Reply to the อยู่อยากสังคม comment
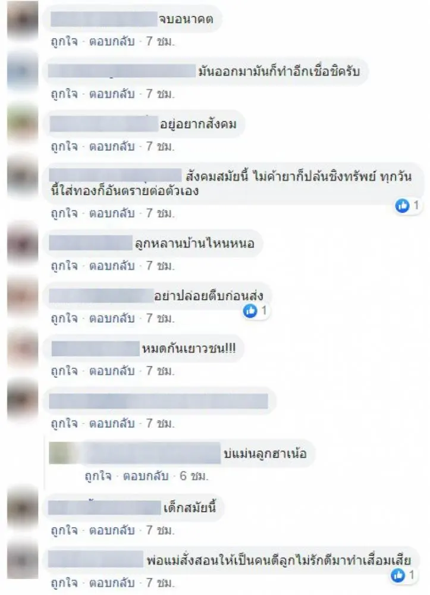Image resolution: width=430 pixels, height=595 pixels. (112, 146)
